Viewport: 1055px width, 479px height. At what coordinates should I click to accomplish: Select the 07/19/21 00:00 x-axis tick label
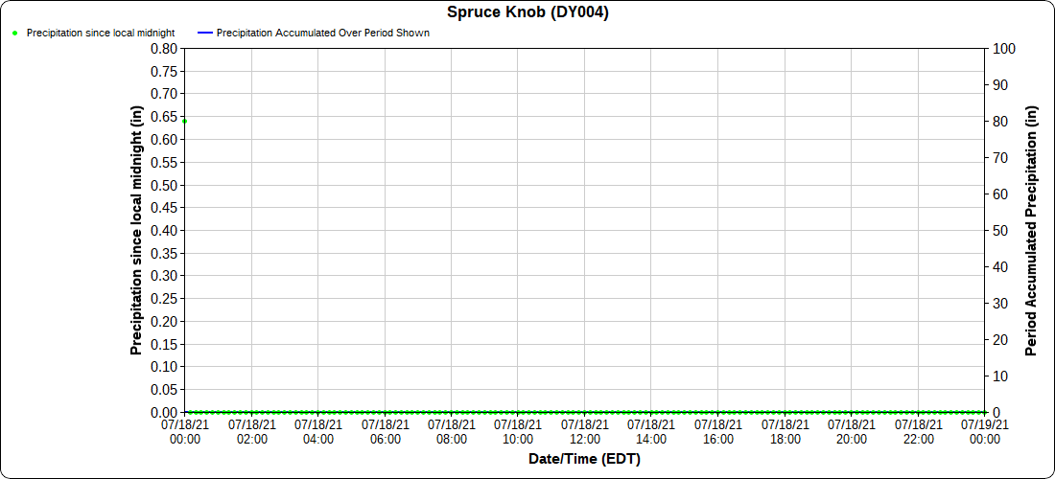pyautogui.click(x=984, y=431)
